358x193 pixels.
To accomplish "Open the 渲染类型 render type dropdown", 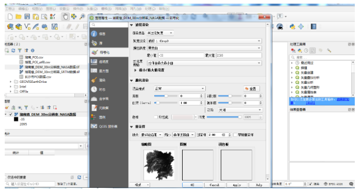I will (160, 33).
